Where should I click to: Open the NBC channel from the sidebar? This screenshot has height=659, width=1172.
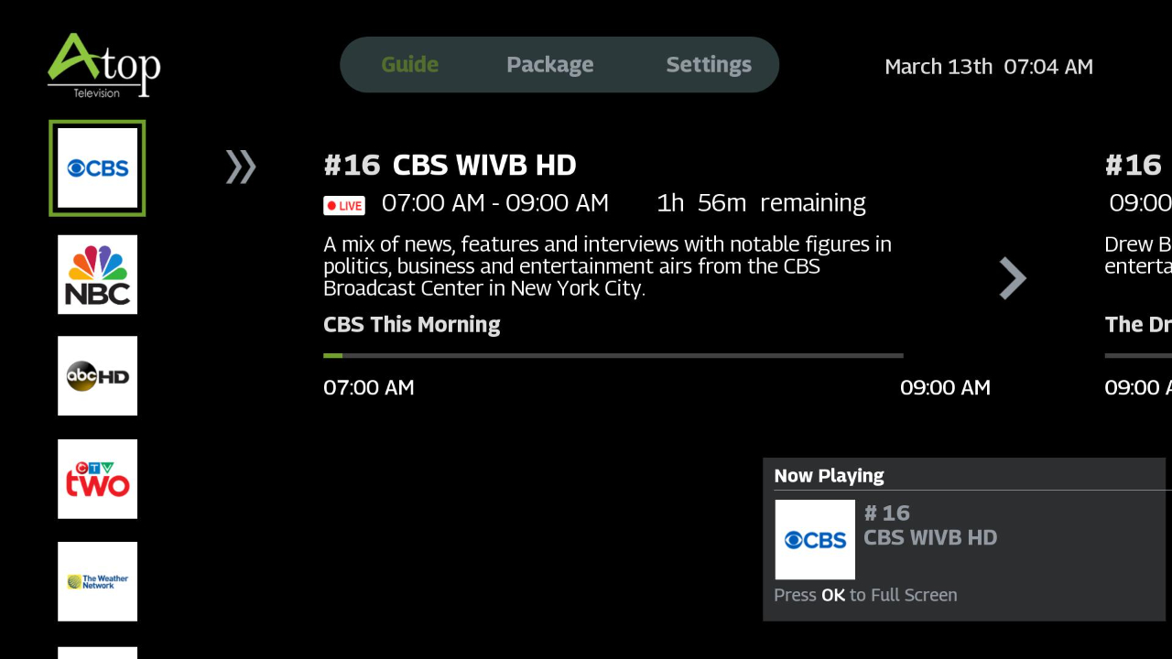pos(97,274)
